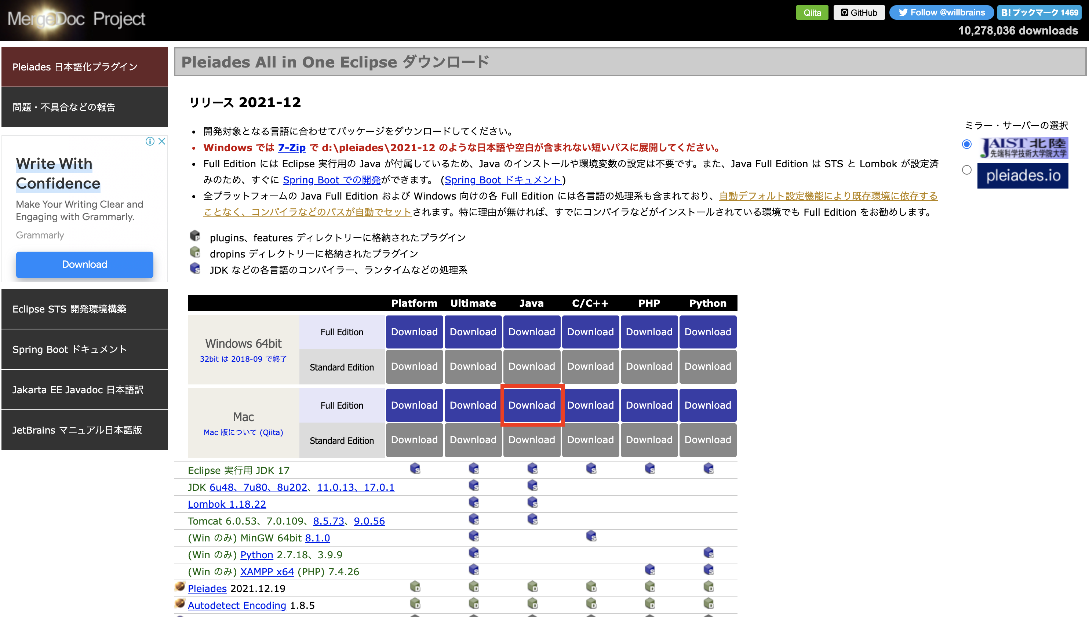Viewport: 1089px width, 617px height.
Task: Click the Tomcat 8.5.73 link
Action: (328, 521)
